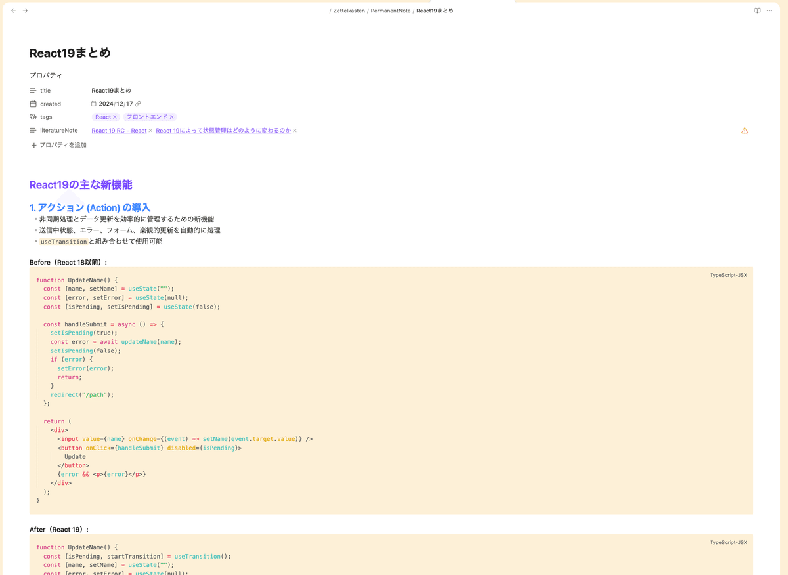Click the After（React 19）: label
Image resolution: width=788 pixels, height=575 pixels.
pos(59,529)
